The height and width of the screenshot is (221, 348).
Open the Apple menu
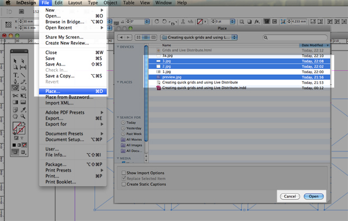8,3
